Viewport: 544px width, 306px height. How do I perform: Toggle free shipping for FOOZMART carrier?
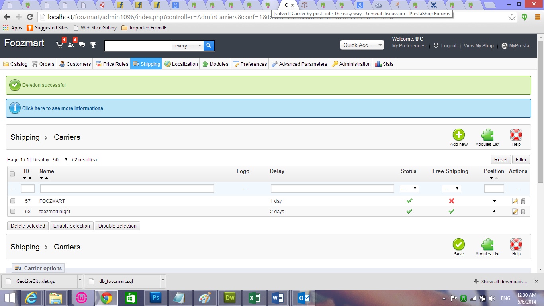click(452, 201)
